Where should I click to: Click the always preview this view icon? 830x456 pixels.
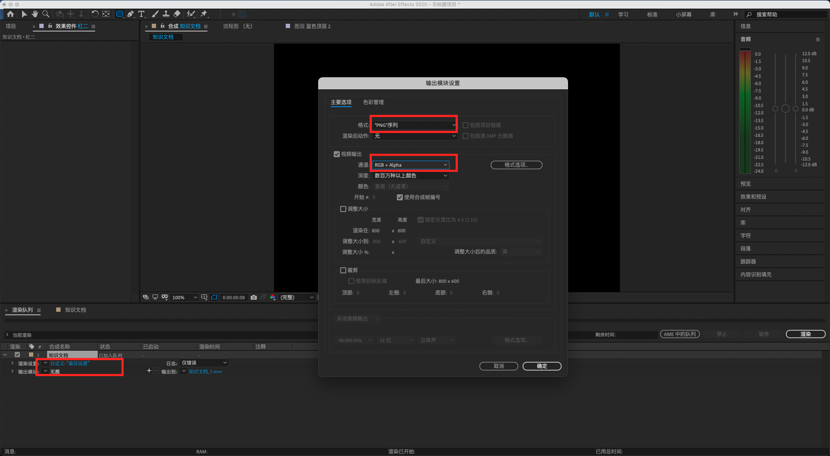[x=146, y=298]
